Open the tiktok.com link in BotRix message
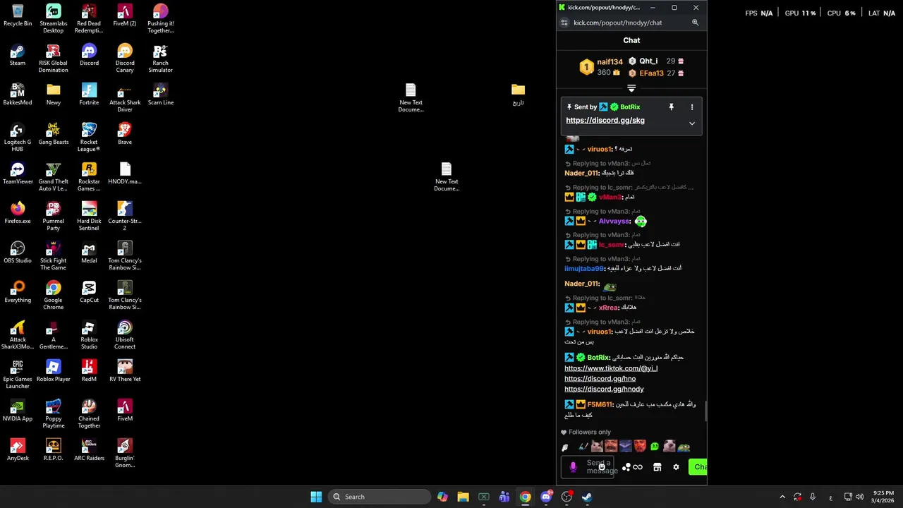Screen dimensions: 903x508 coord(611,368)
